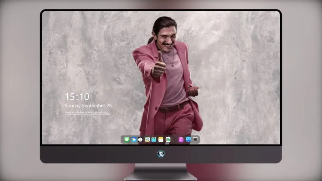Open the Camera app in the dock
The height and width of the screenshot is (181, 322).
[195, 139]
